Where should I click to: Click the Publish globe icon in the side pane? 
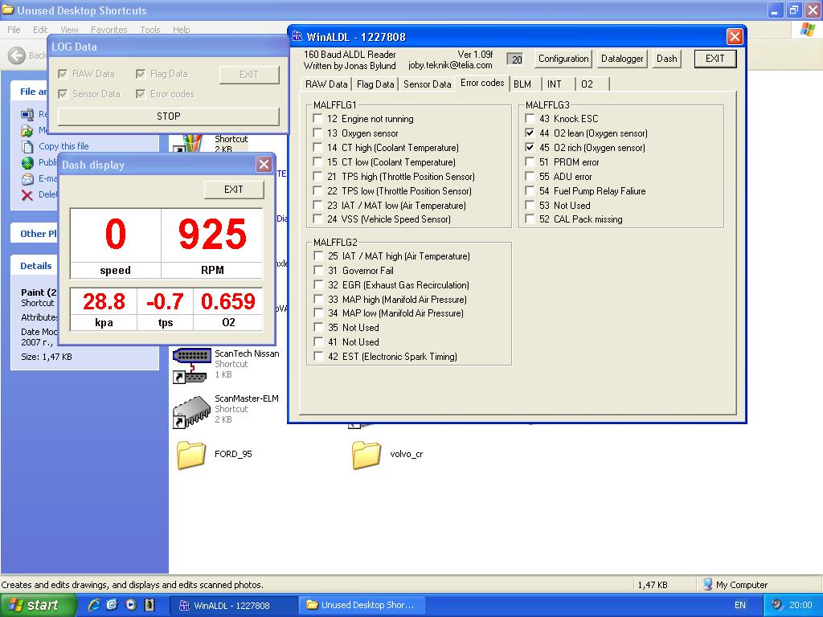click(x=27, y=162)
